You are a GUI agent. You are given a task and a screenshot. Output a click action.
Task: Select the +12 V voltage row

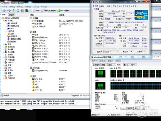point(49,87)
